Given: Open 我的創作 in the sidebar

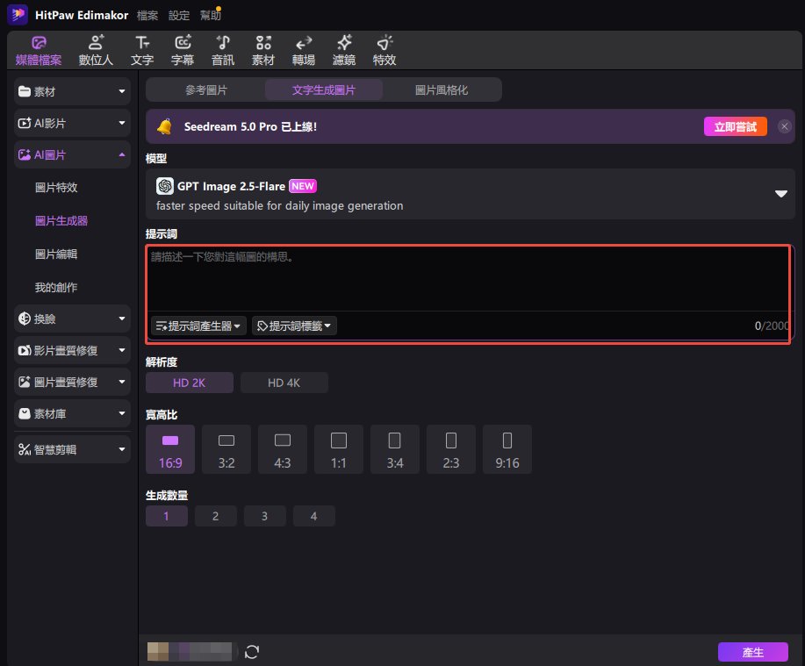Looking at the screenshot, I should point(56,287).
